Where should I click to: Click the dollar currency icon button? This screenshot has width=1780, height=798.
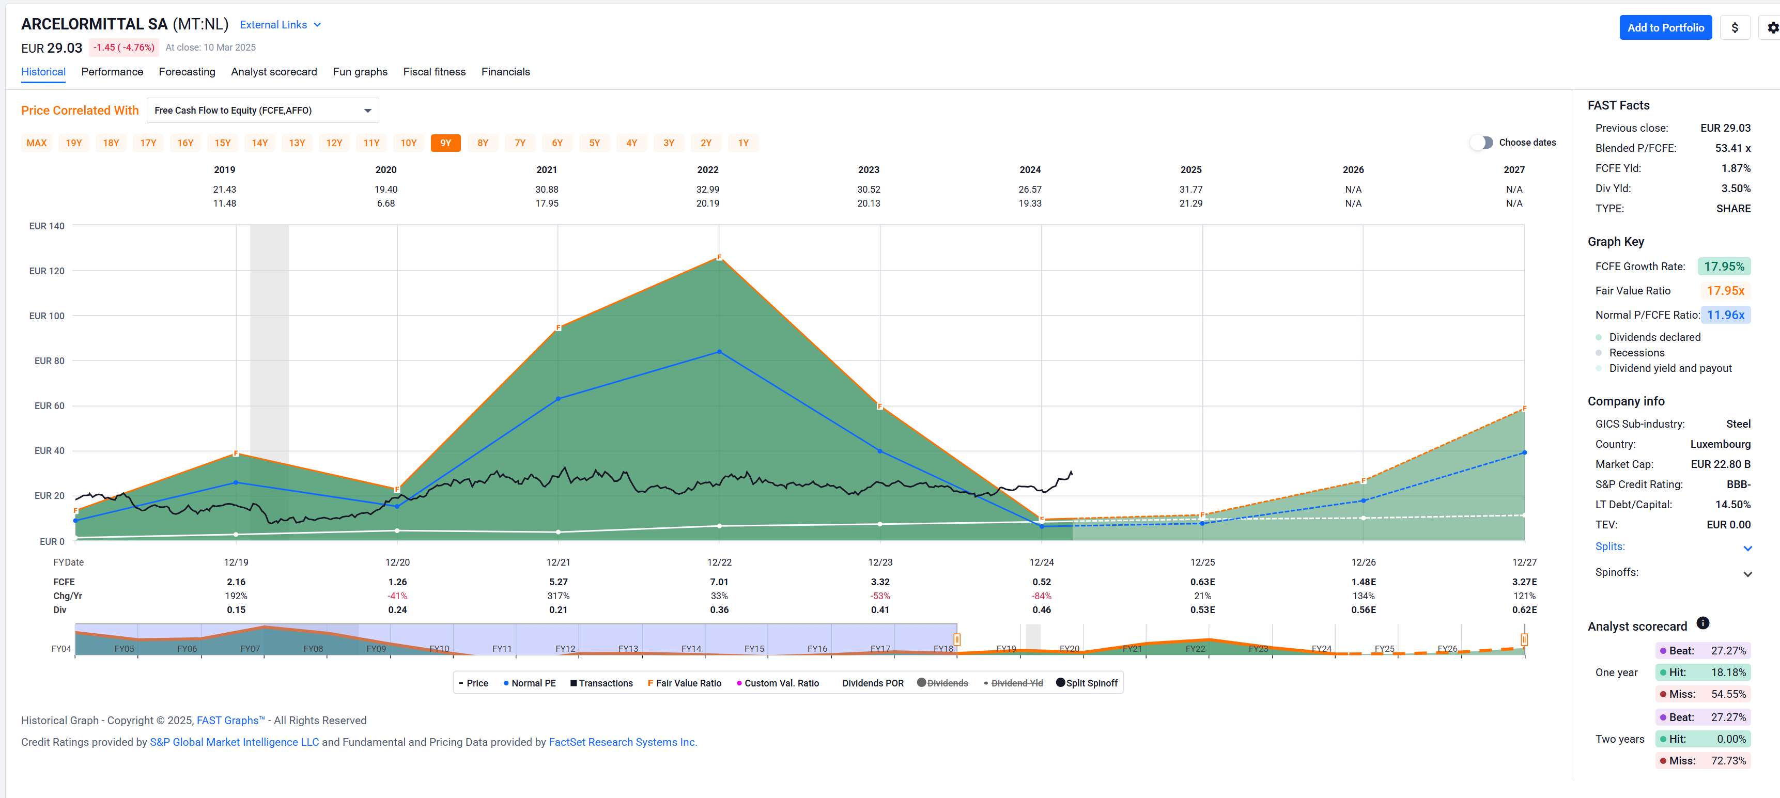click(x=1735, y=28)
